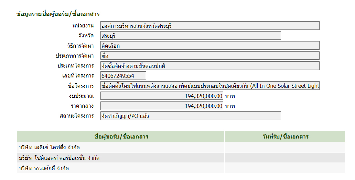355x180 pixels.
Task: Click the ชื่อผู้ขอรับ/ซื้อเอกสาร column header
Action: pos(121,136)
